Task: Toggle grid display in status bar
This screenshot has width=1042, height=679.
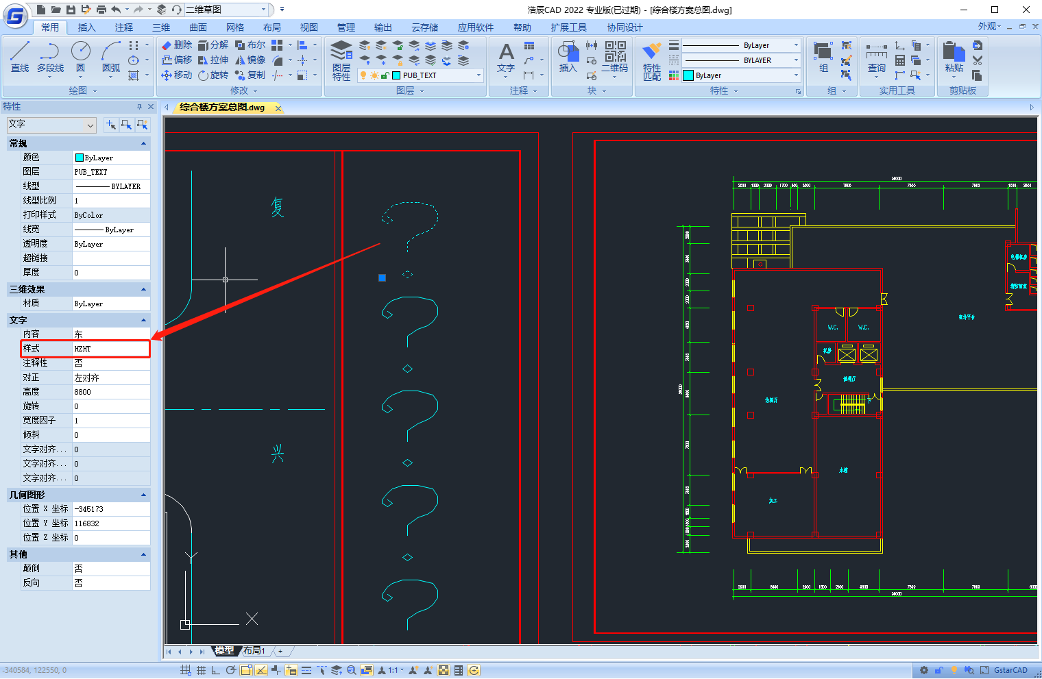Action: click(201, 670)
